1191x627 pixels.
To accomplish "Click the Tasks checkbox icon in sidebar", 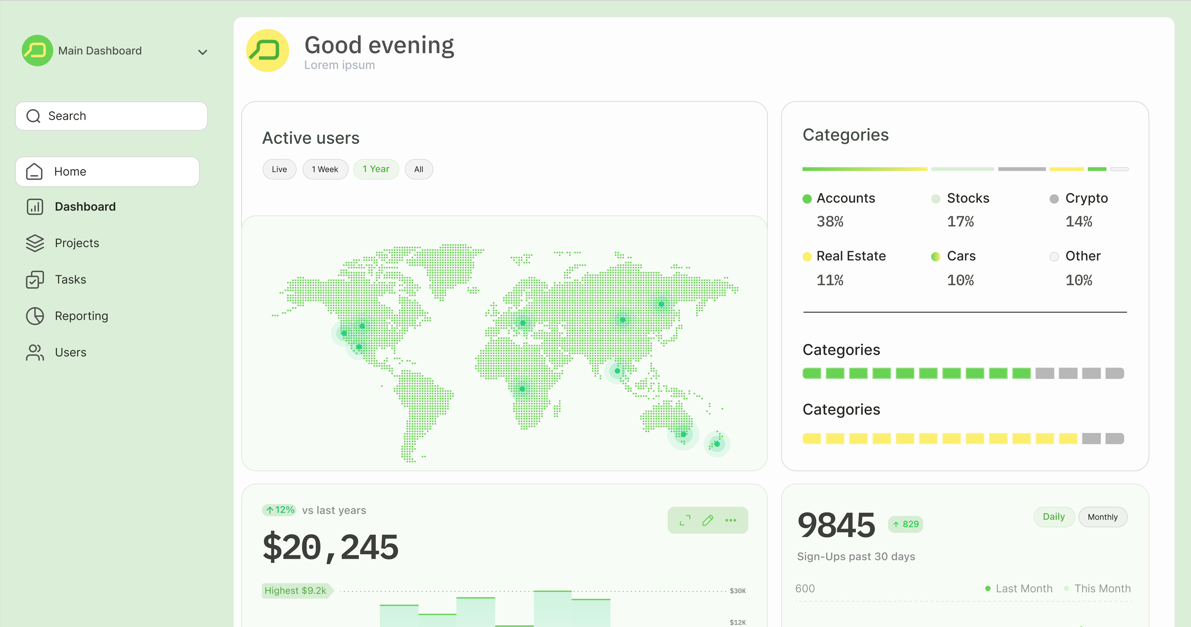I will coord(35,279).
